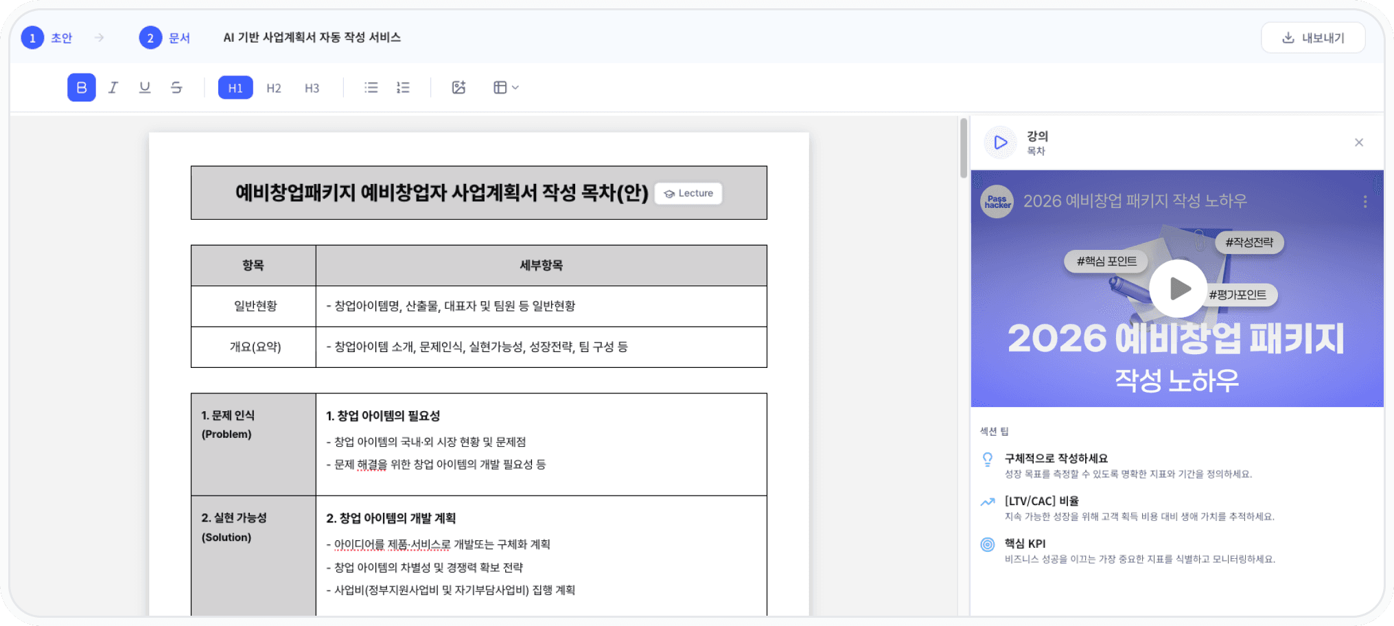Screen dimensions: 1394x626
Task: Apply italic formatting
Action: pos(113,87)
